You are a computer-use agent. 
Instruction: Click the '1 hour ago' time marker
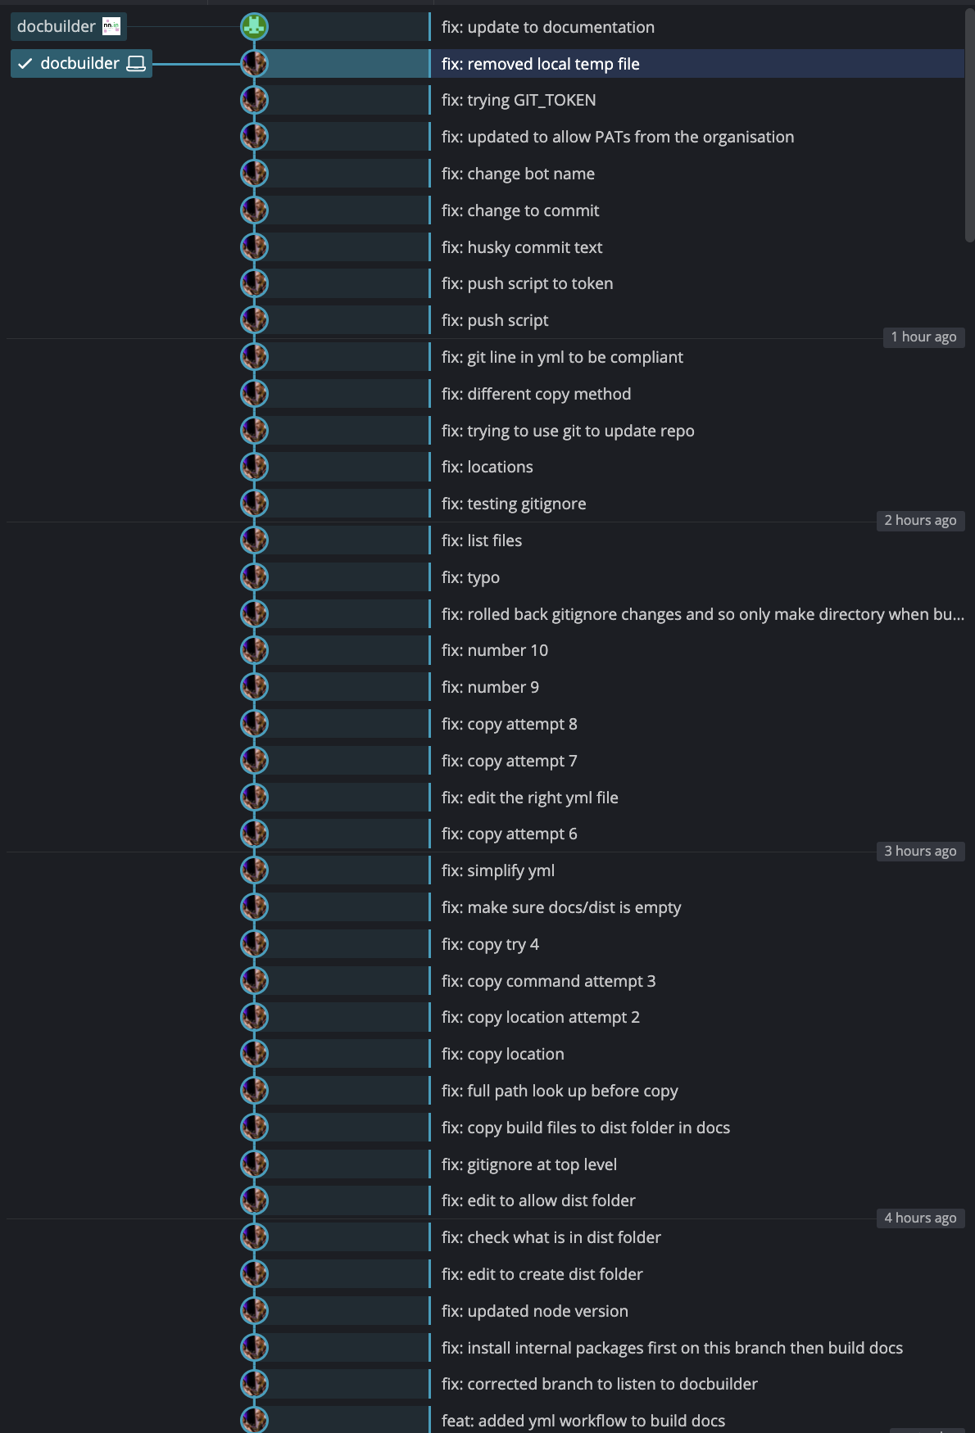tap(923, 337)
